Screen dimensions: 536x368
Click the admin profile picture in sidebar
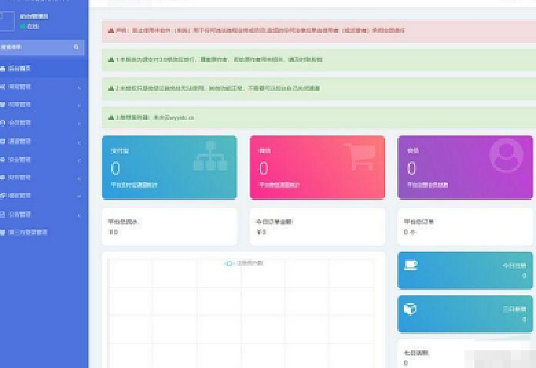[7, 21]
